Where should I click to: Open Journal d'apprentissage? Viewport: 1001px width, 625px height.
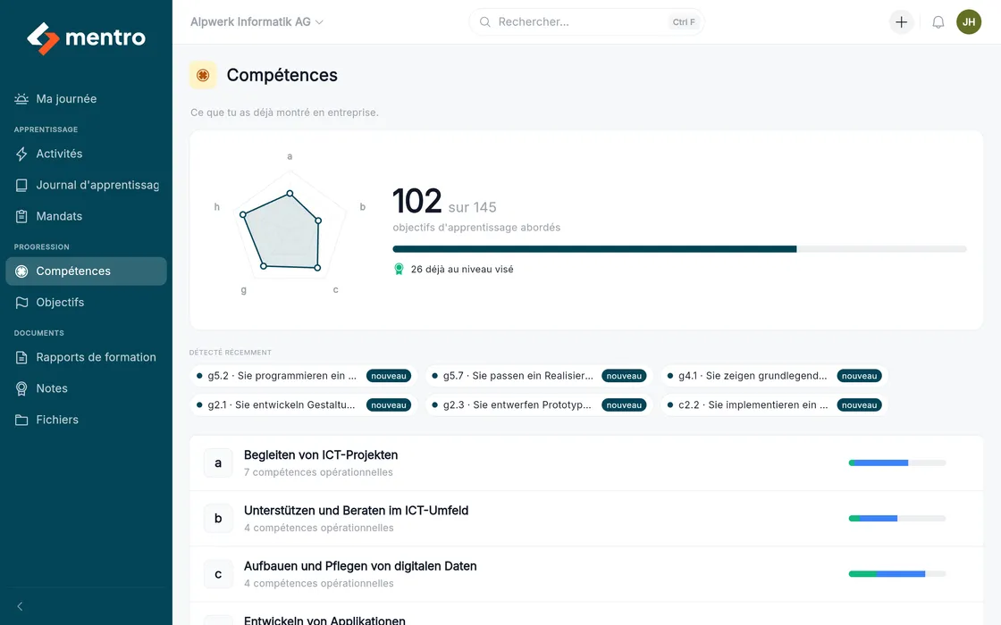[x=86, y=185]
